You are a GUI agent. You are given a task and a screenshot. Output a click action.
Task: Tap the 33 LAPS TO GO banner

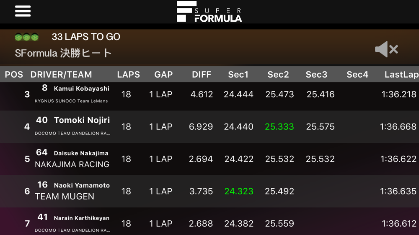click(x=86, y=37)
